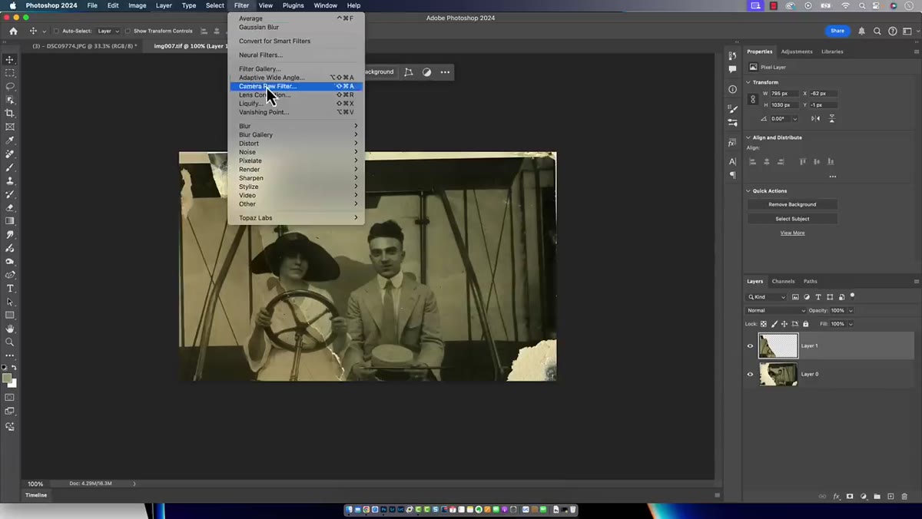Open the Timeline panel
This screenshot has height=519, width=922.
(36, 495)
